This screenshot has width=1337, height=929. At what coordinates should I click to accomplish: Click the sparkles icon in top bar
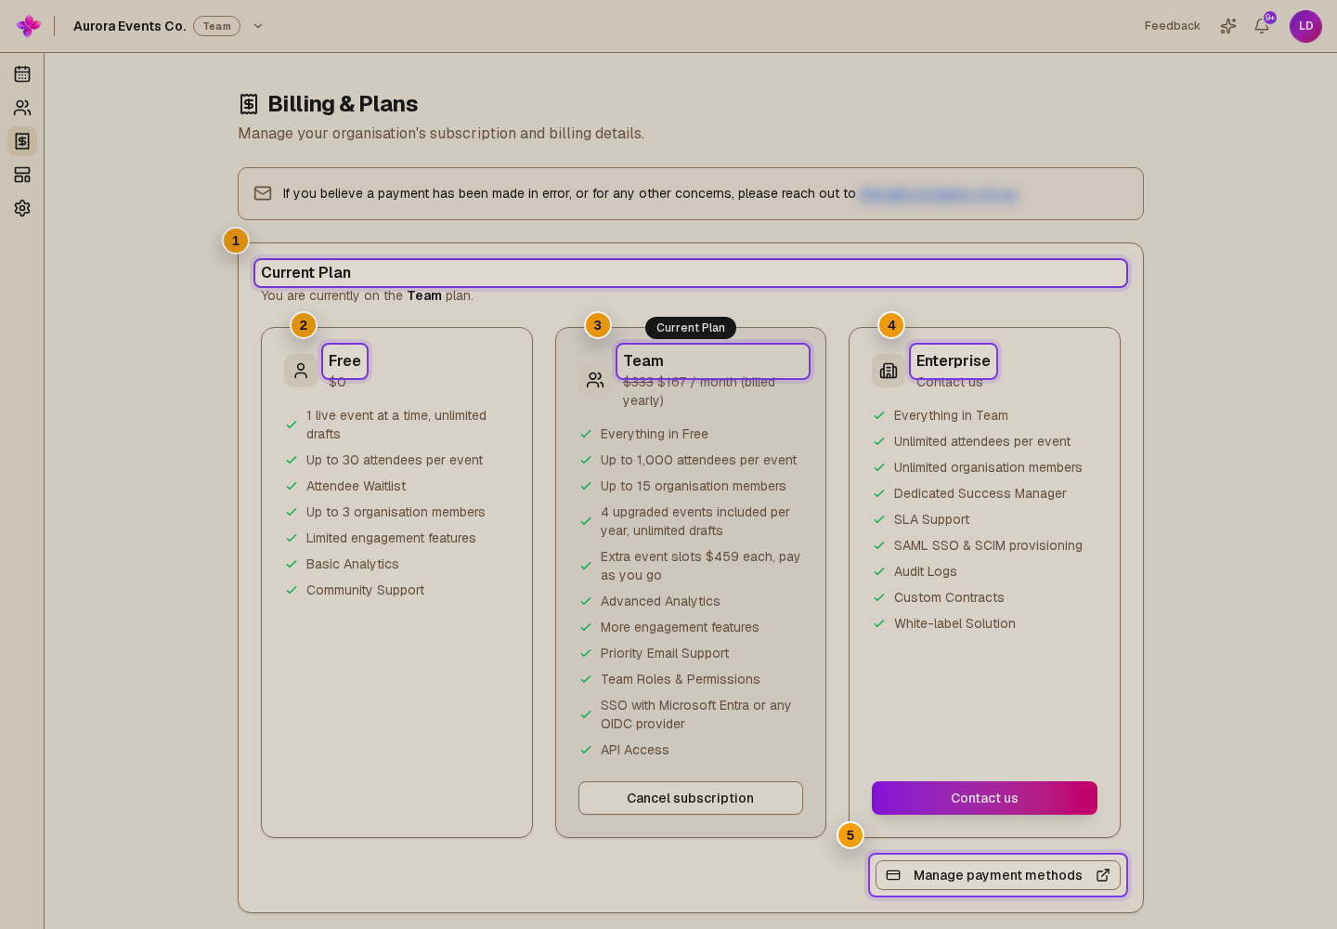[1228, 26]
